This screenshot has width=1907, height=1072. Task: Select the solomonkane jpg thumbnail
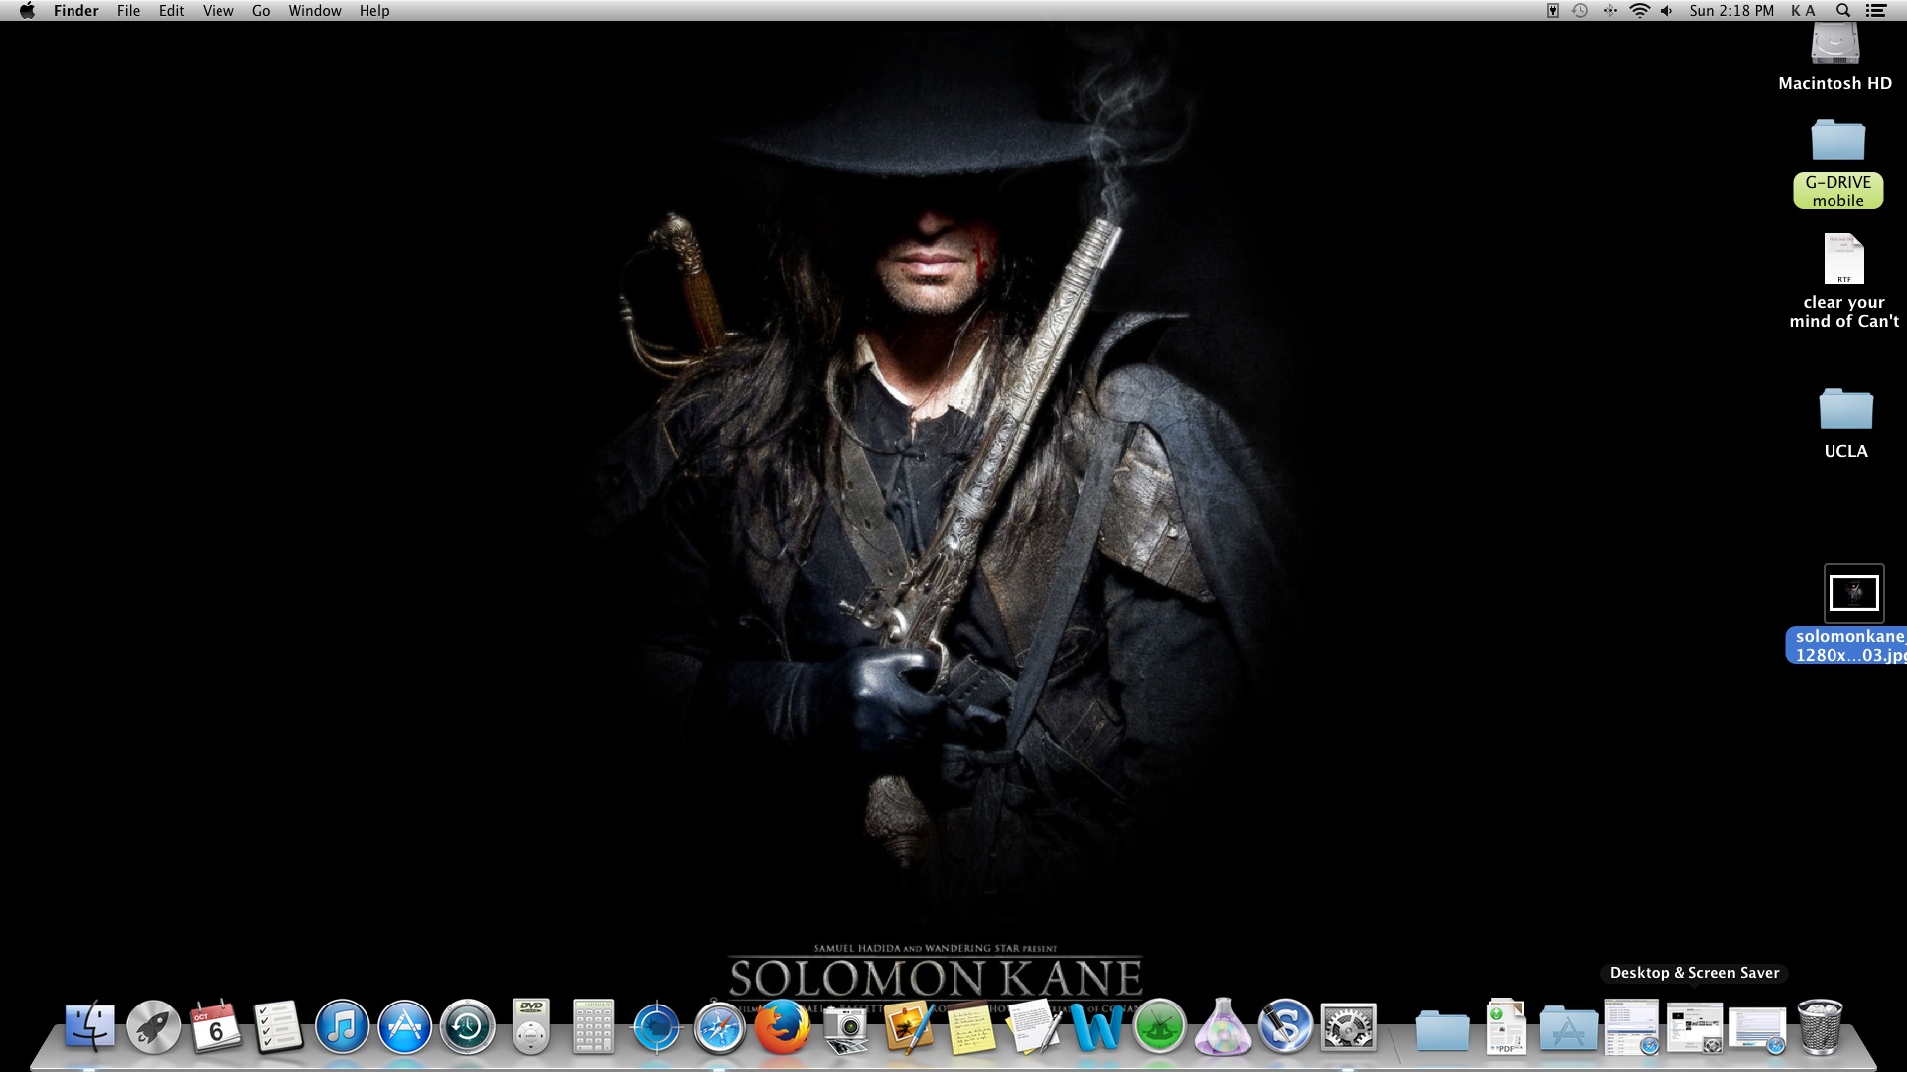pyautogui.click(x=1853, y=594)
